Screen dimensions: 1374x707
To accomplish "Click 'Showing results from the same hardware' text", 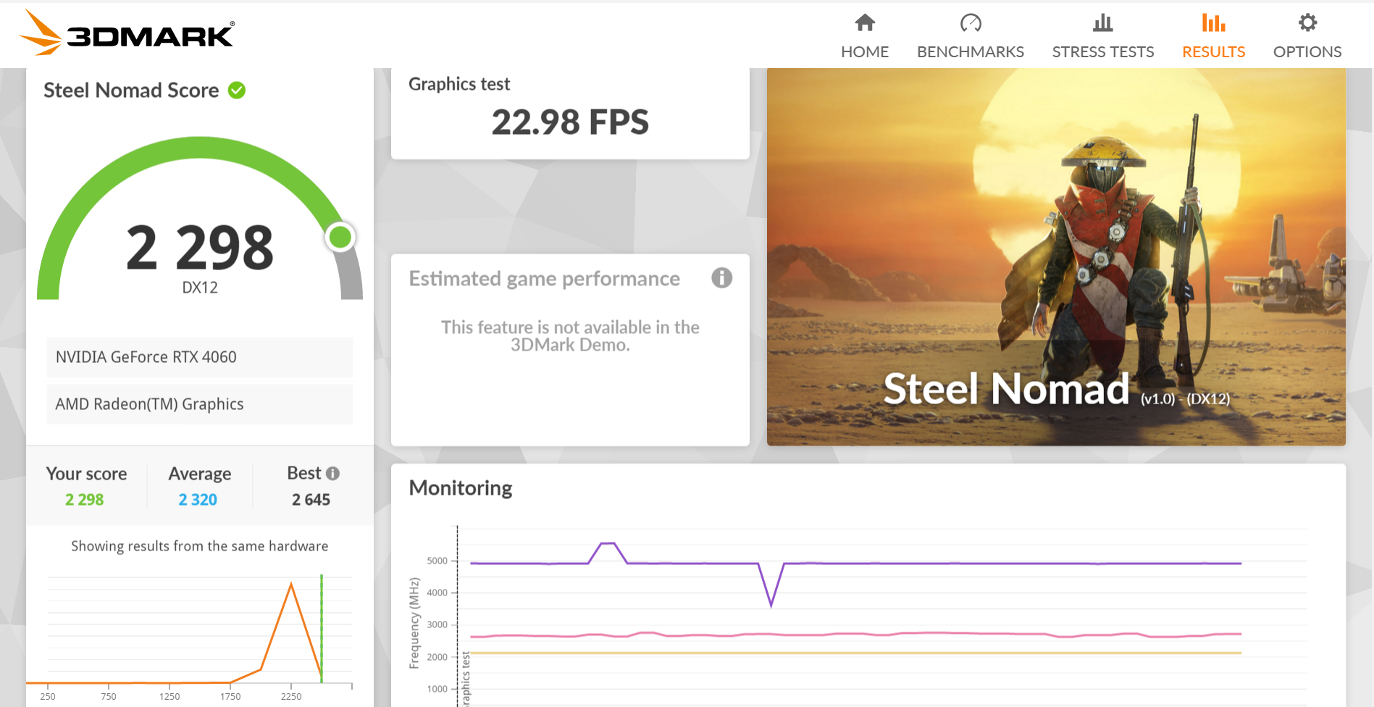I will pyautogui.click(x=200, y=546).
